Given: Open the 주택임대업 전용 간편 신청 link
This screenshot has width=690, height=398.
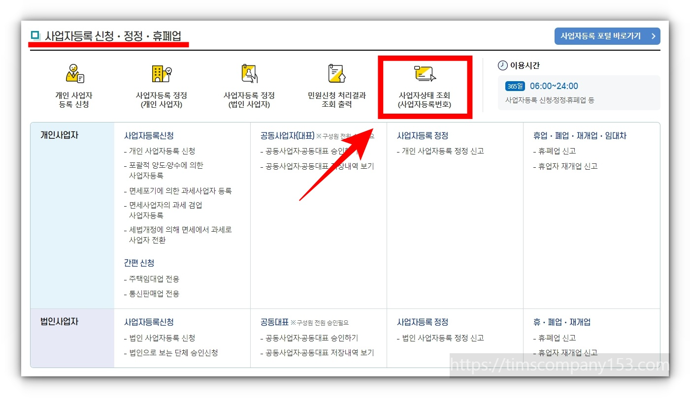Looking at the screenshot, I should pyautogui.click(x=154, y=279).
